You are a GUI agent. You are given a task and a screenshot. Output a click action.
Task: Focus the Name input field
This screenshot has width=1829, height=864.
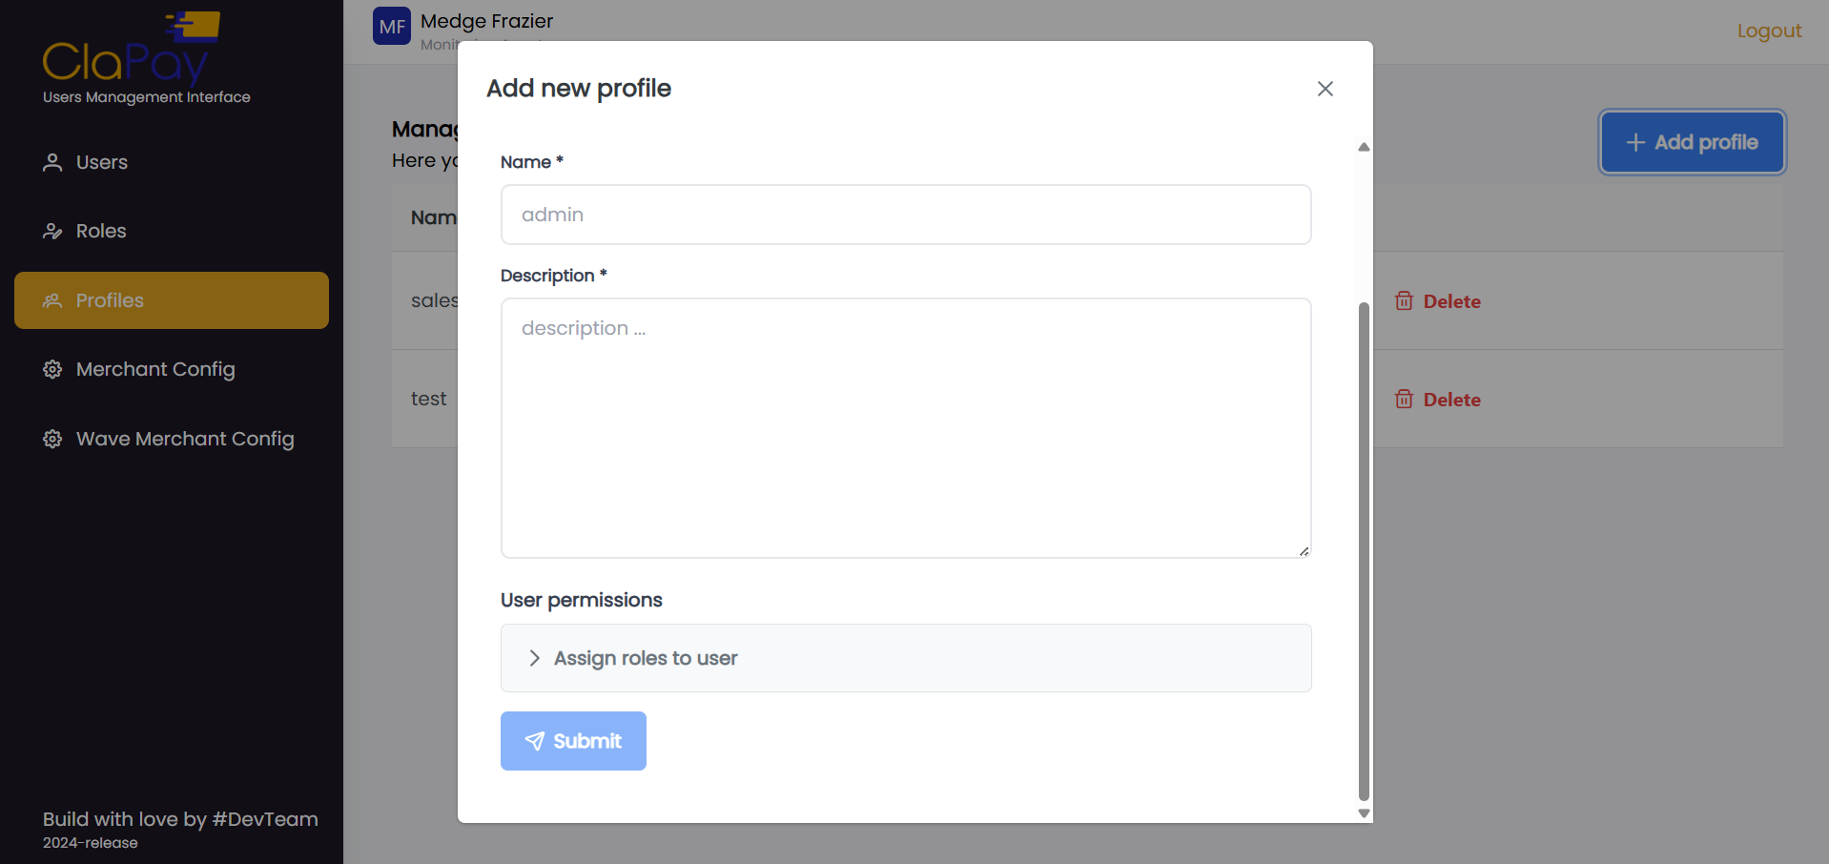click(x=905, y=215)
